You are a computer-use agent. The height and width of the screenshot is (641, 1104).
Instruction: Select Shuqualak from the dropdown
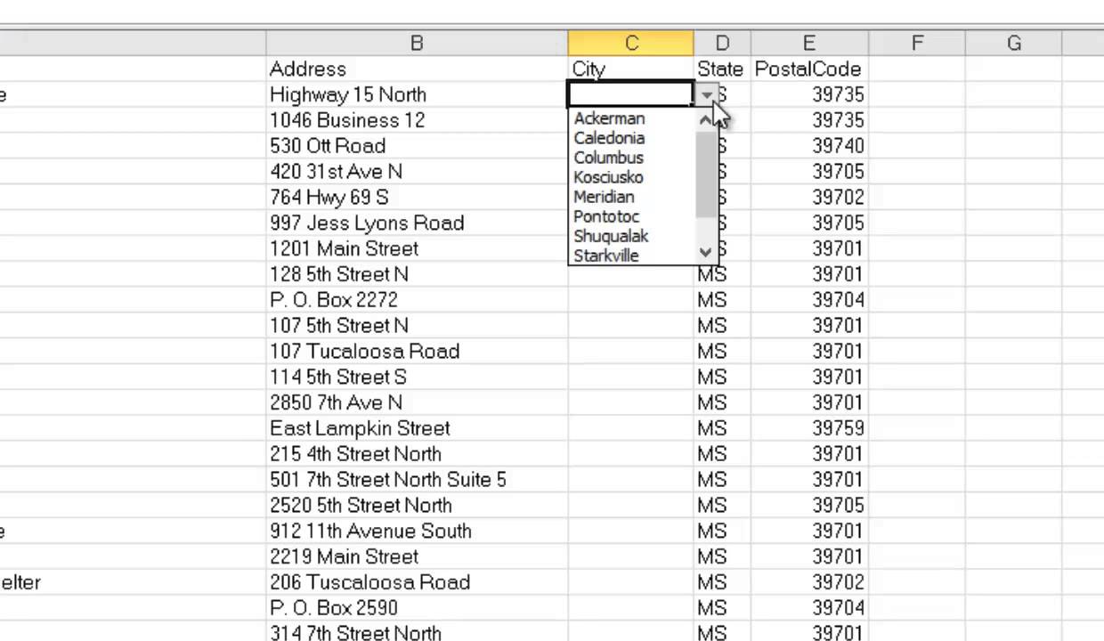coord(611,236)
